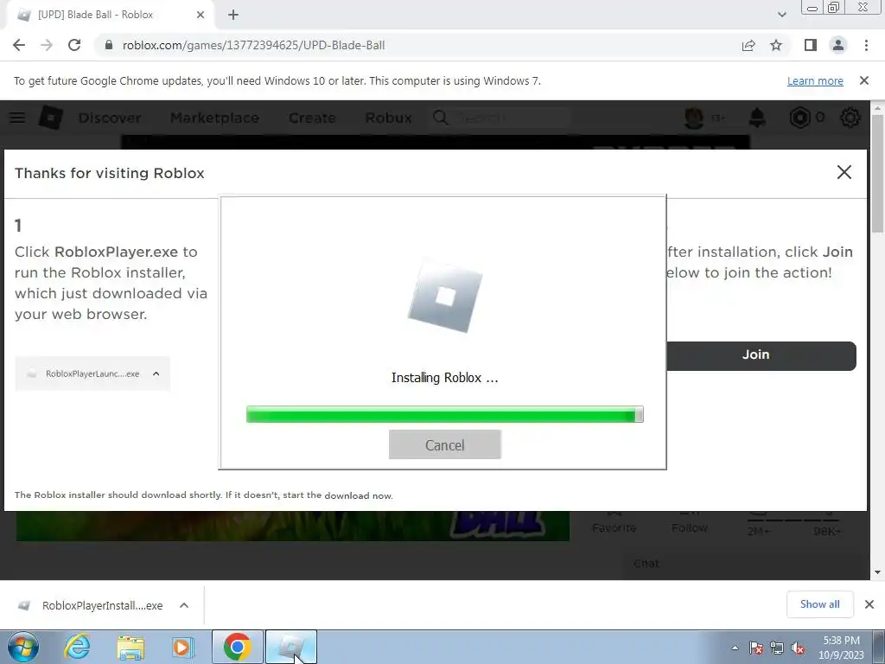Close the Thanks for visiting Roblox dialog
Image resolution: width=885 pixels, height=664 pixels.
click(844, 172)
